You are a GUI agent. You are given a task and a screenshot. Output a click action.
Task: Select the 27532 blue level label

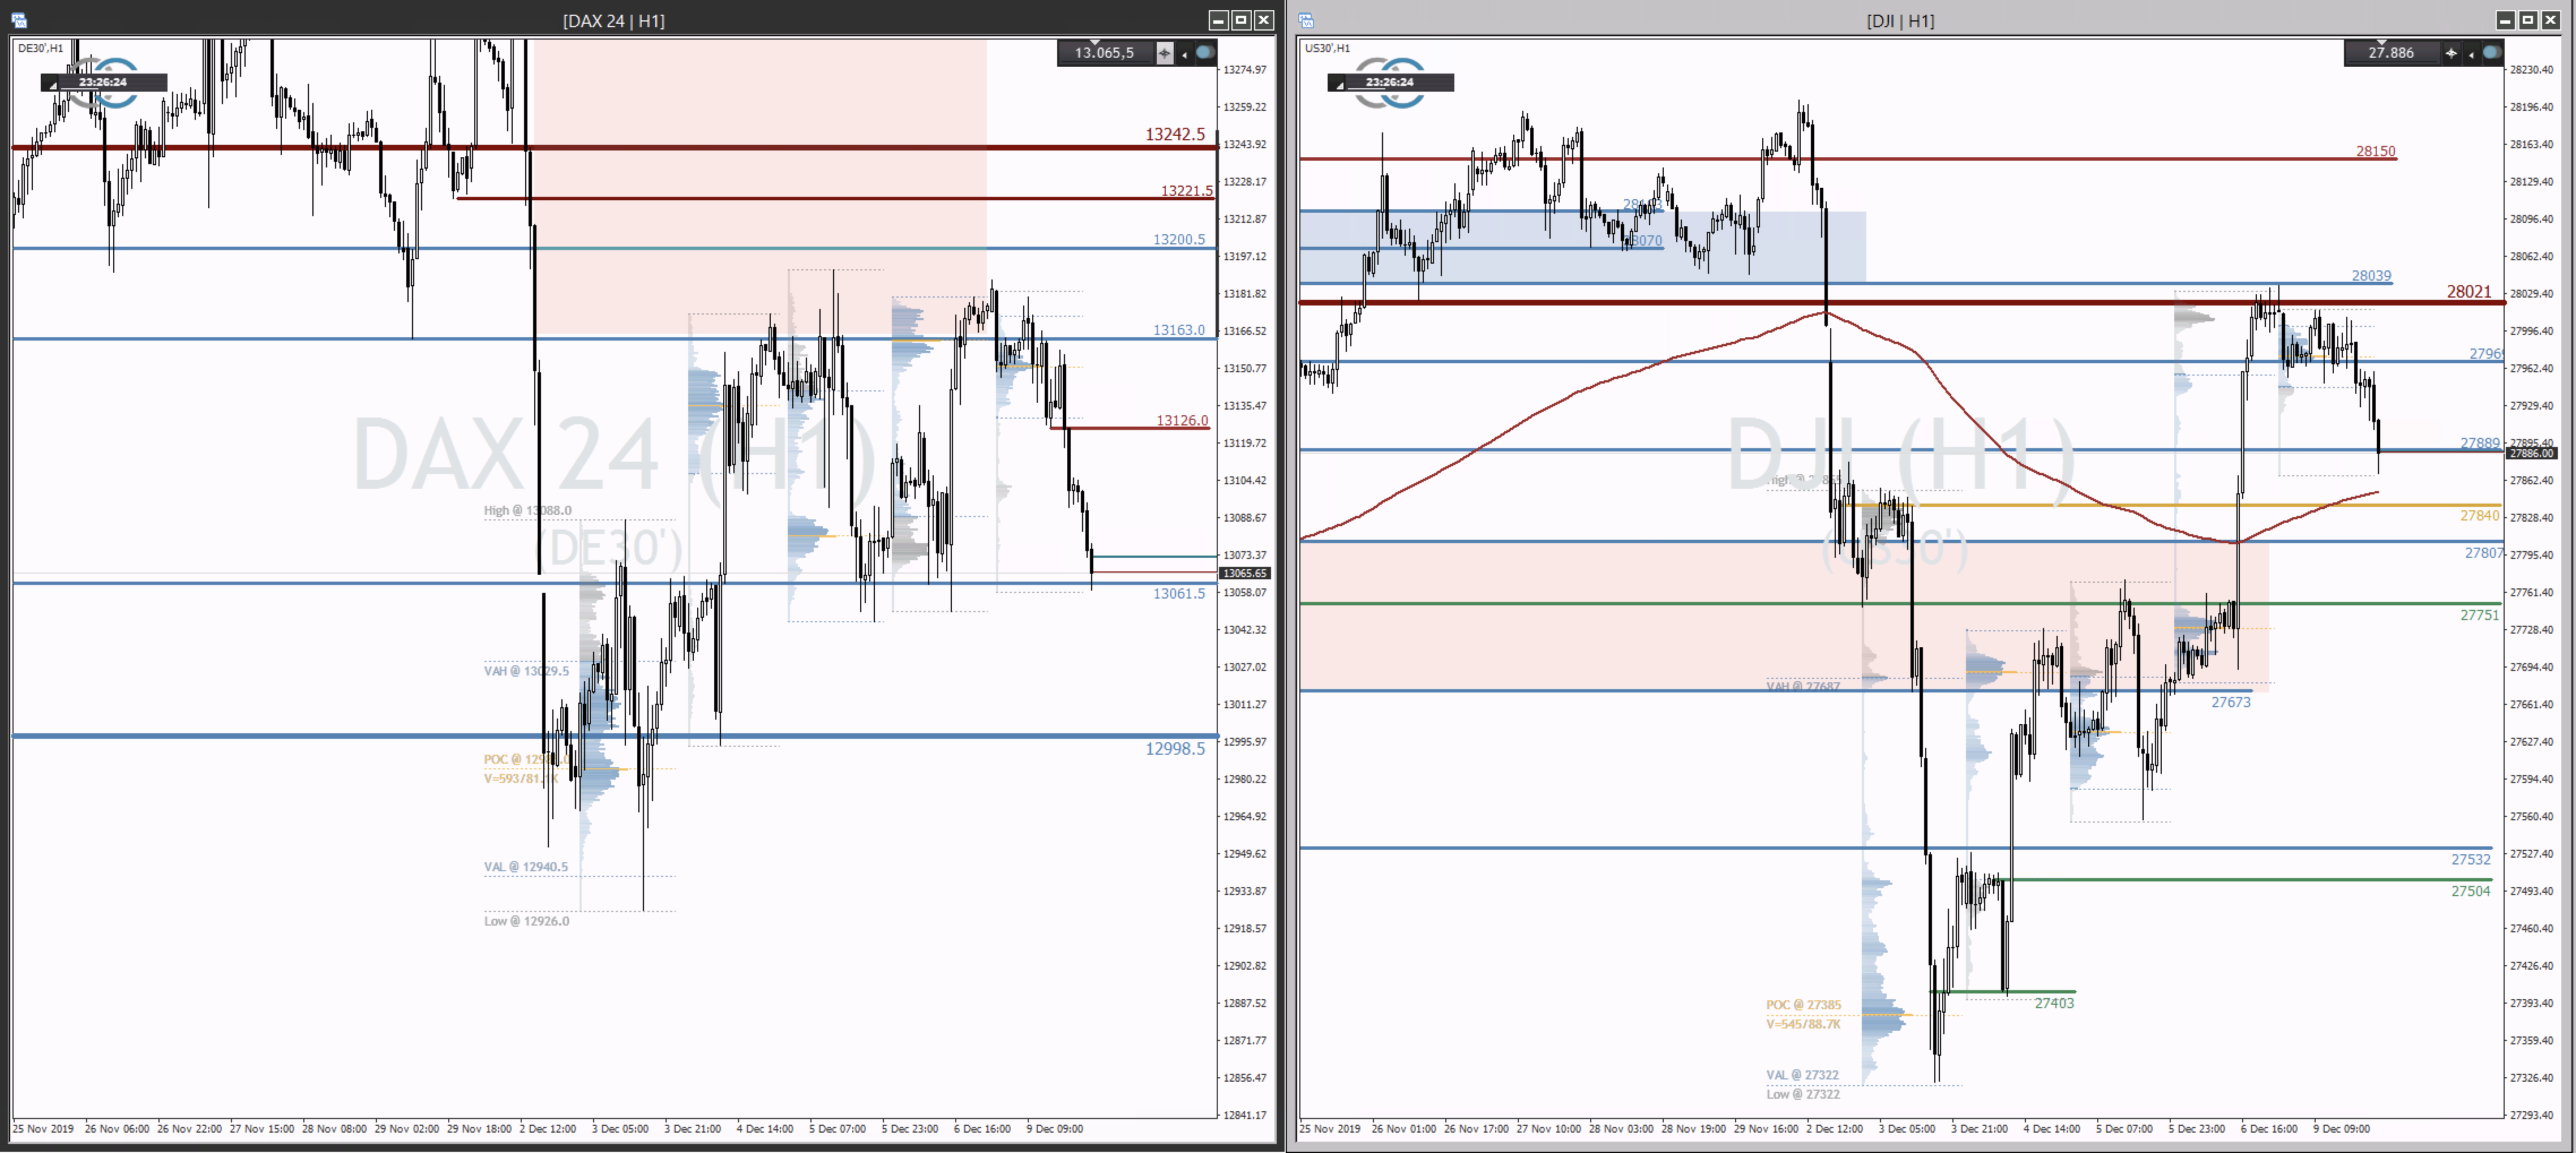tap(2470, 859)
